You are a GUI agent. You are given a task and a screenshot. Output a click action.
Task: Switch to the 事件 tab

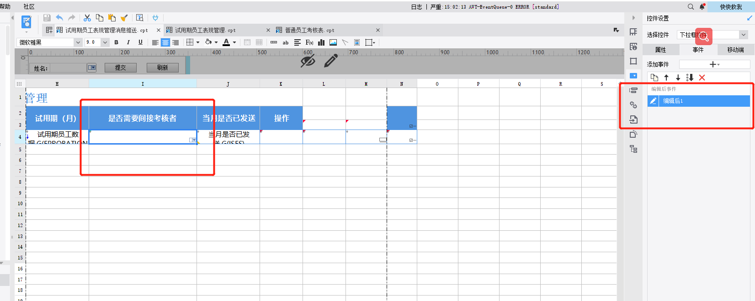[698, 50]
